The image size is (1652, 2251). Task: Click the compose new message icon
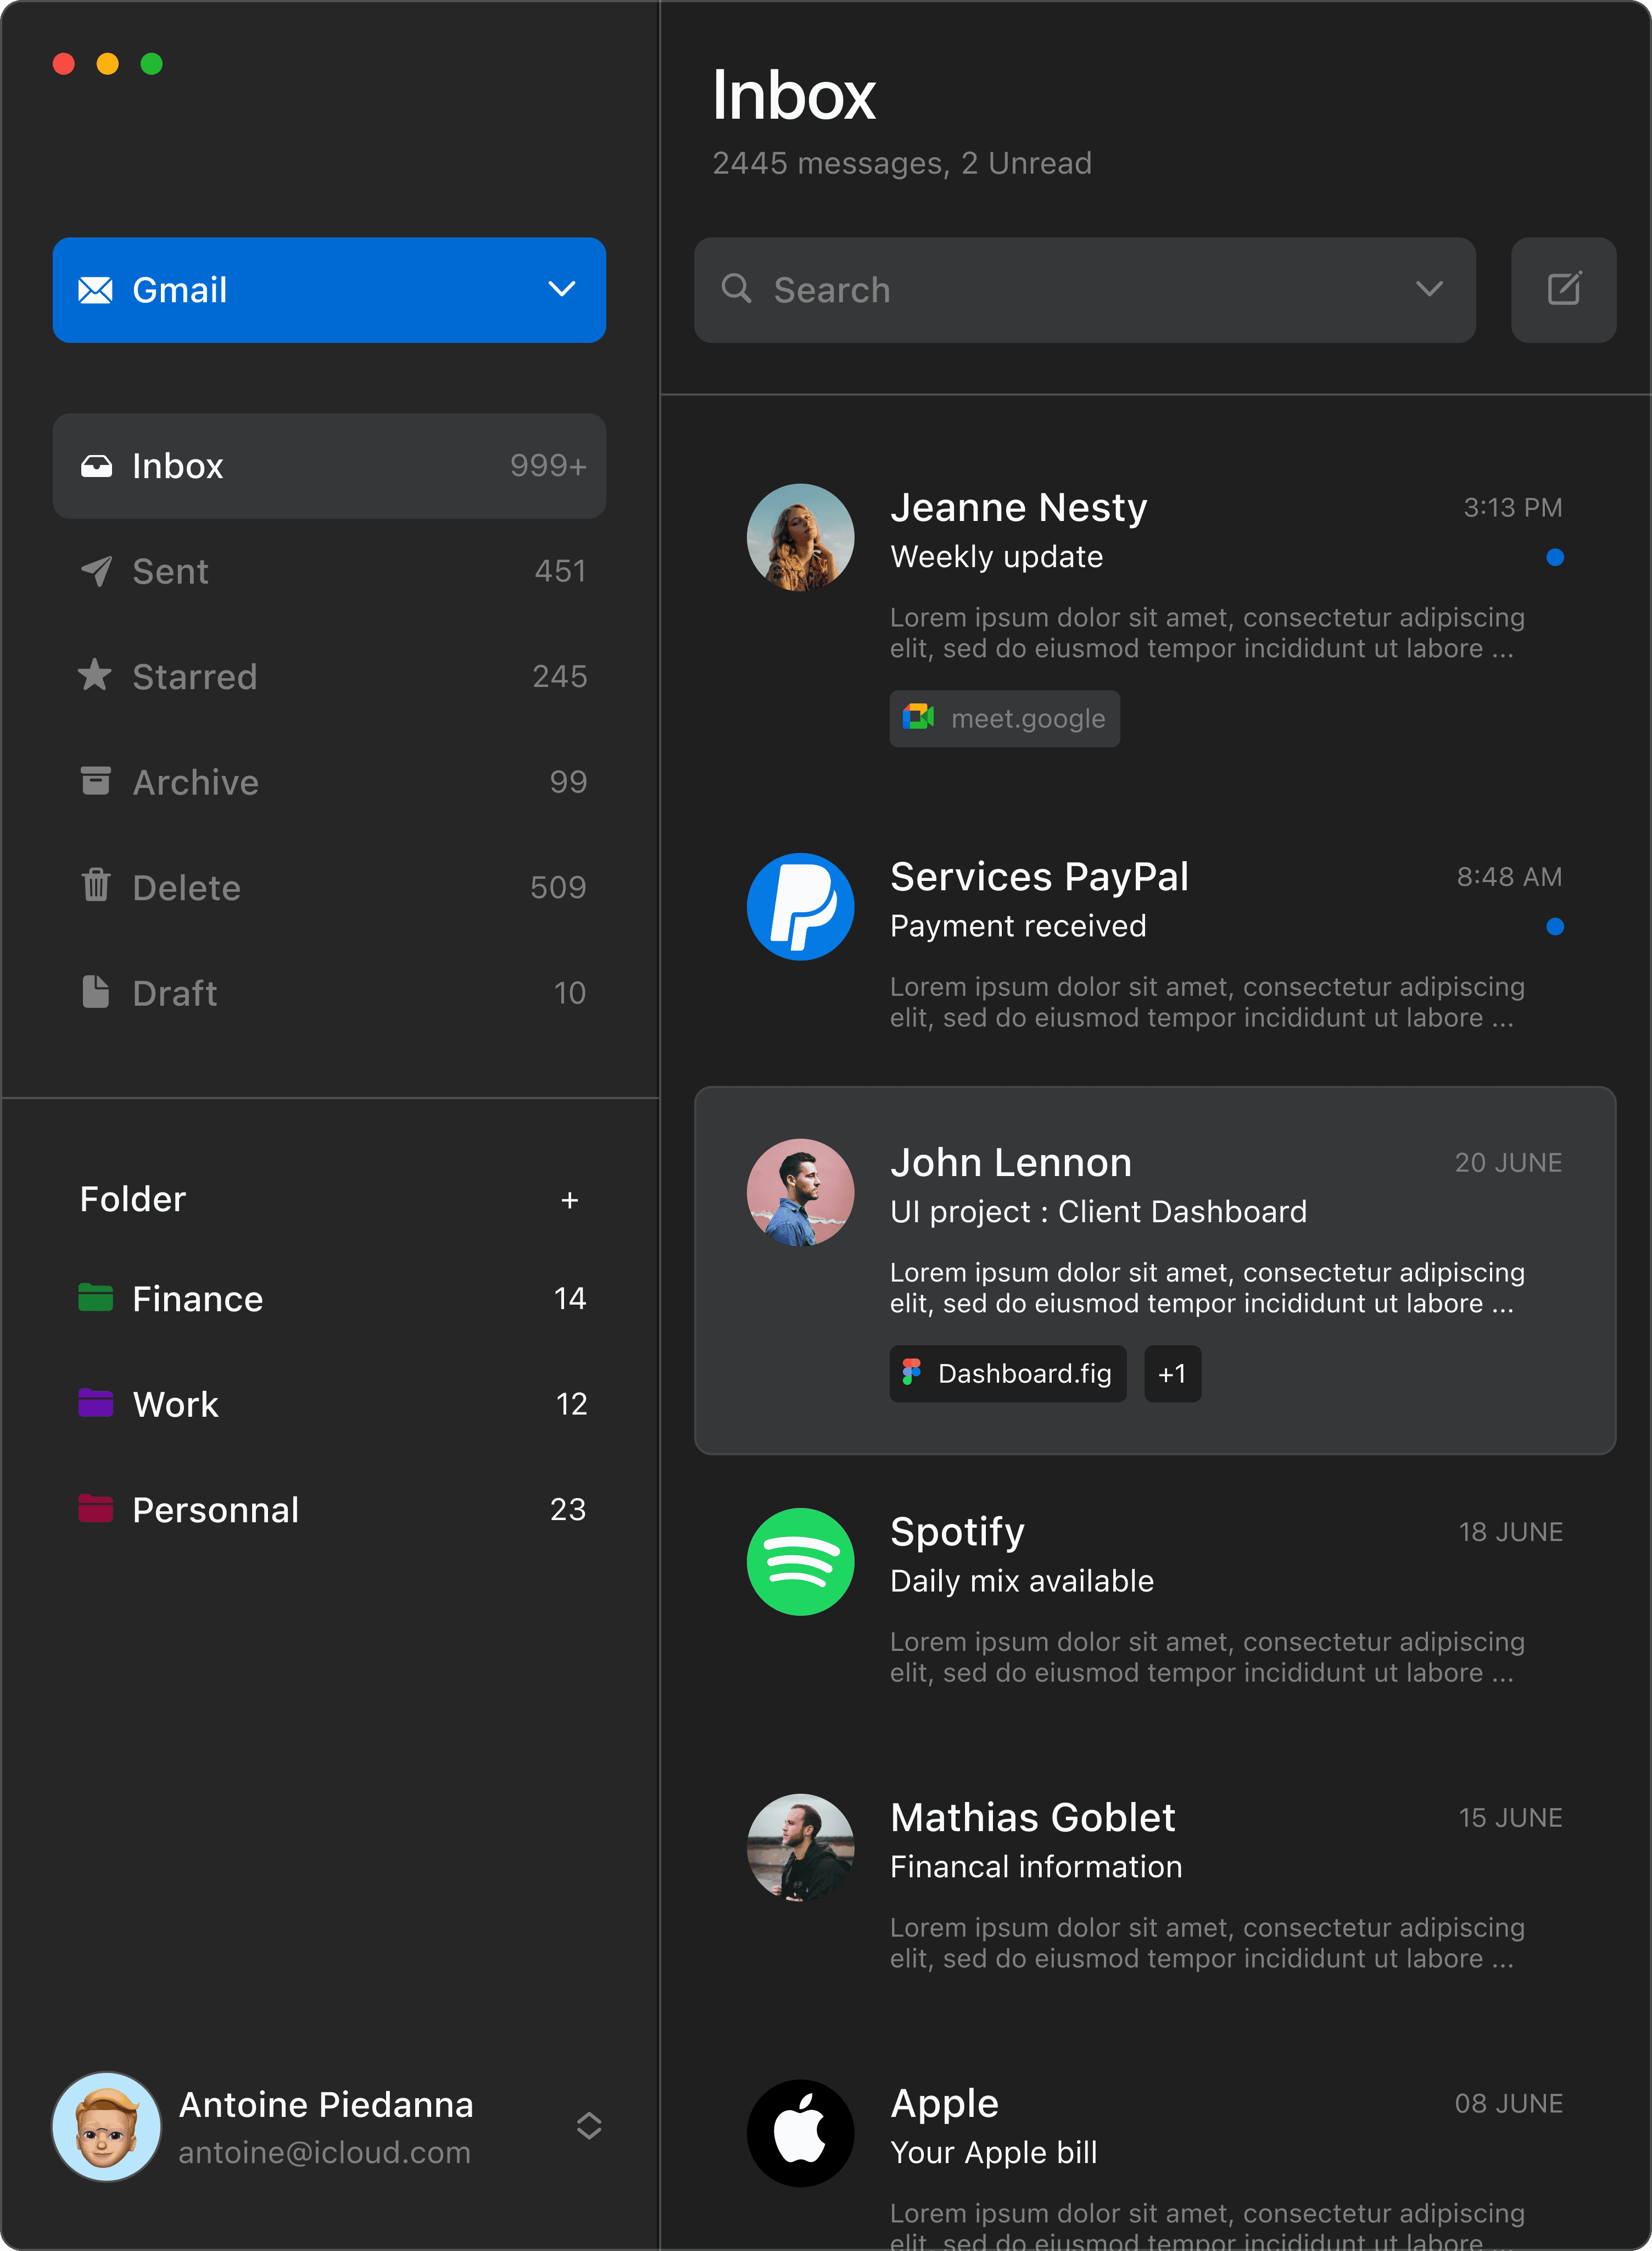click(1563, 290)
